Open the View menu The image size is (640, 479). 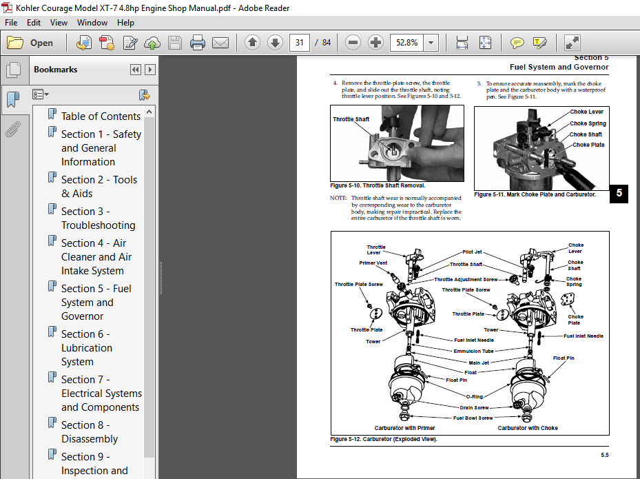[59, 23]
